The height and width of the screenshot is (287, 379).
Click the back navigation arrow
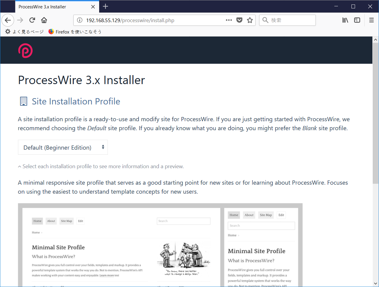(8, 20)
